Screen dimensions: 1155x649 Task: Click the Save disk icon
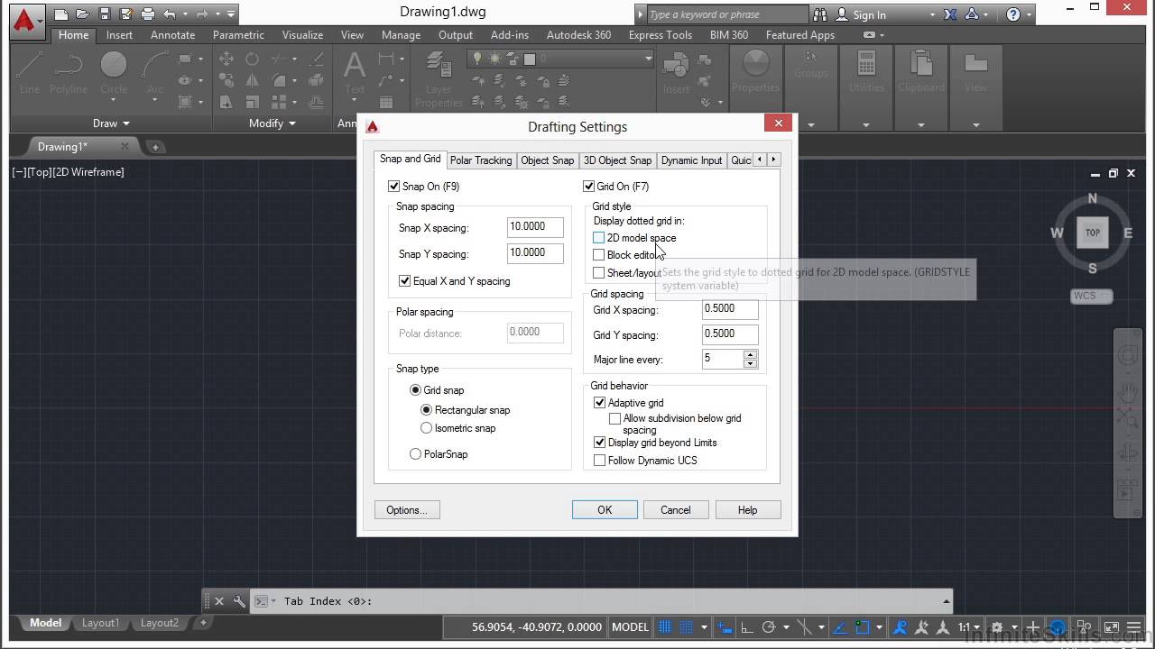105,14
